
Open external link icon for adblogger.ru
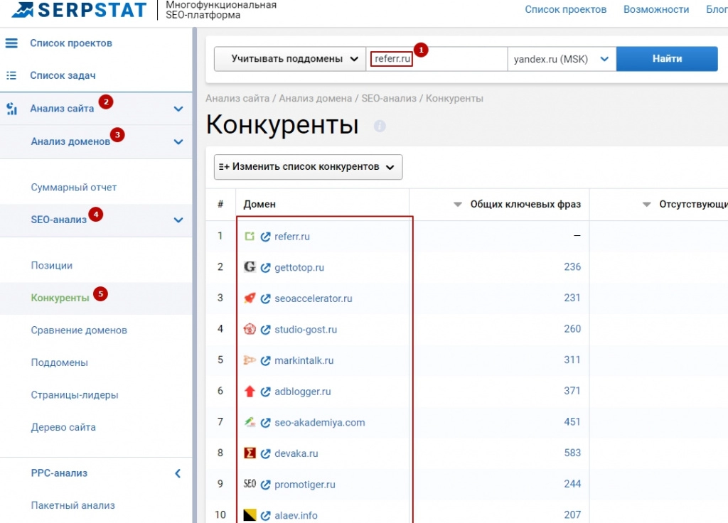click(x=266, y=392)
